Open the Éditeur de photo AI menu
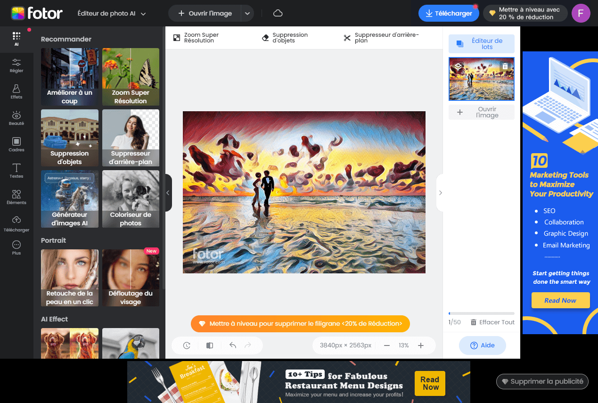The width and height of the screenshot is (598, 403). tap(111, 13)
